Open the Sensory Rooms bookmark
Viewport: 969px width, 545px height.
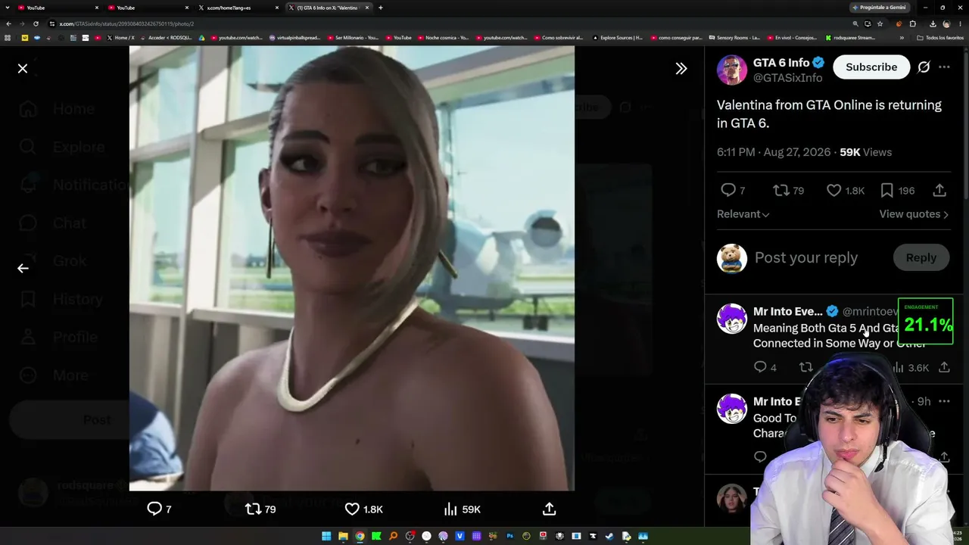tap(733, 38)
